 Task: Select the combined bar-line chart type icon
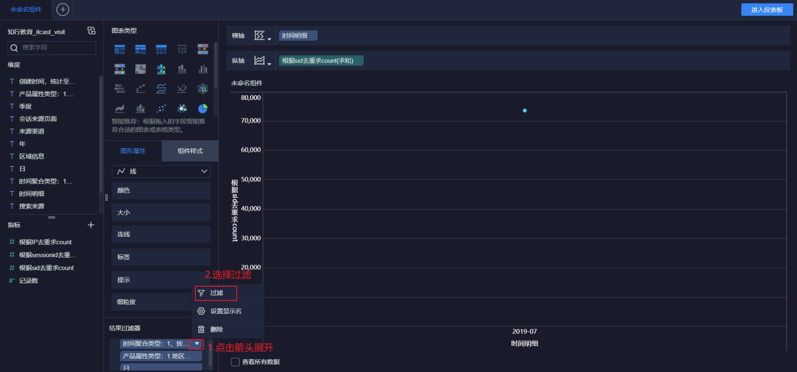(x=141, y=108)
